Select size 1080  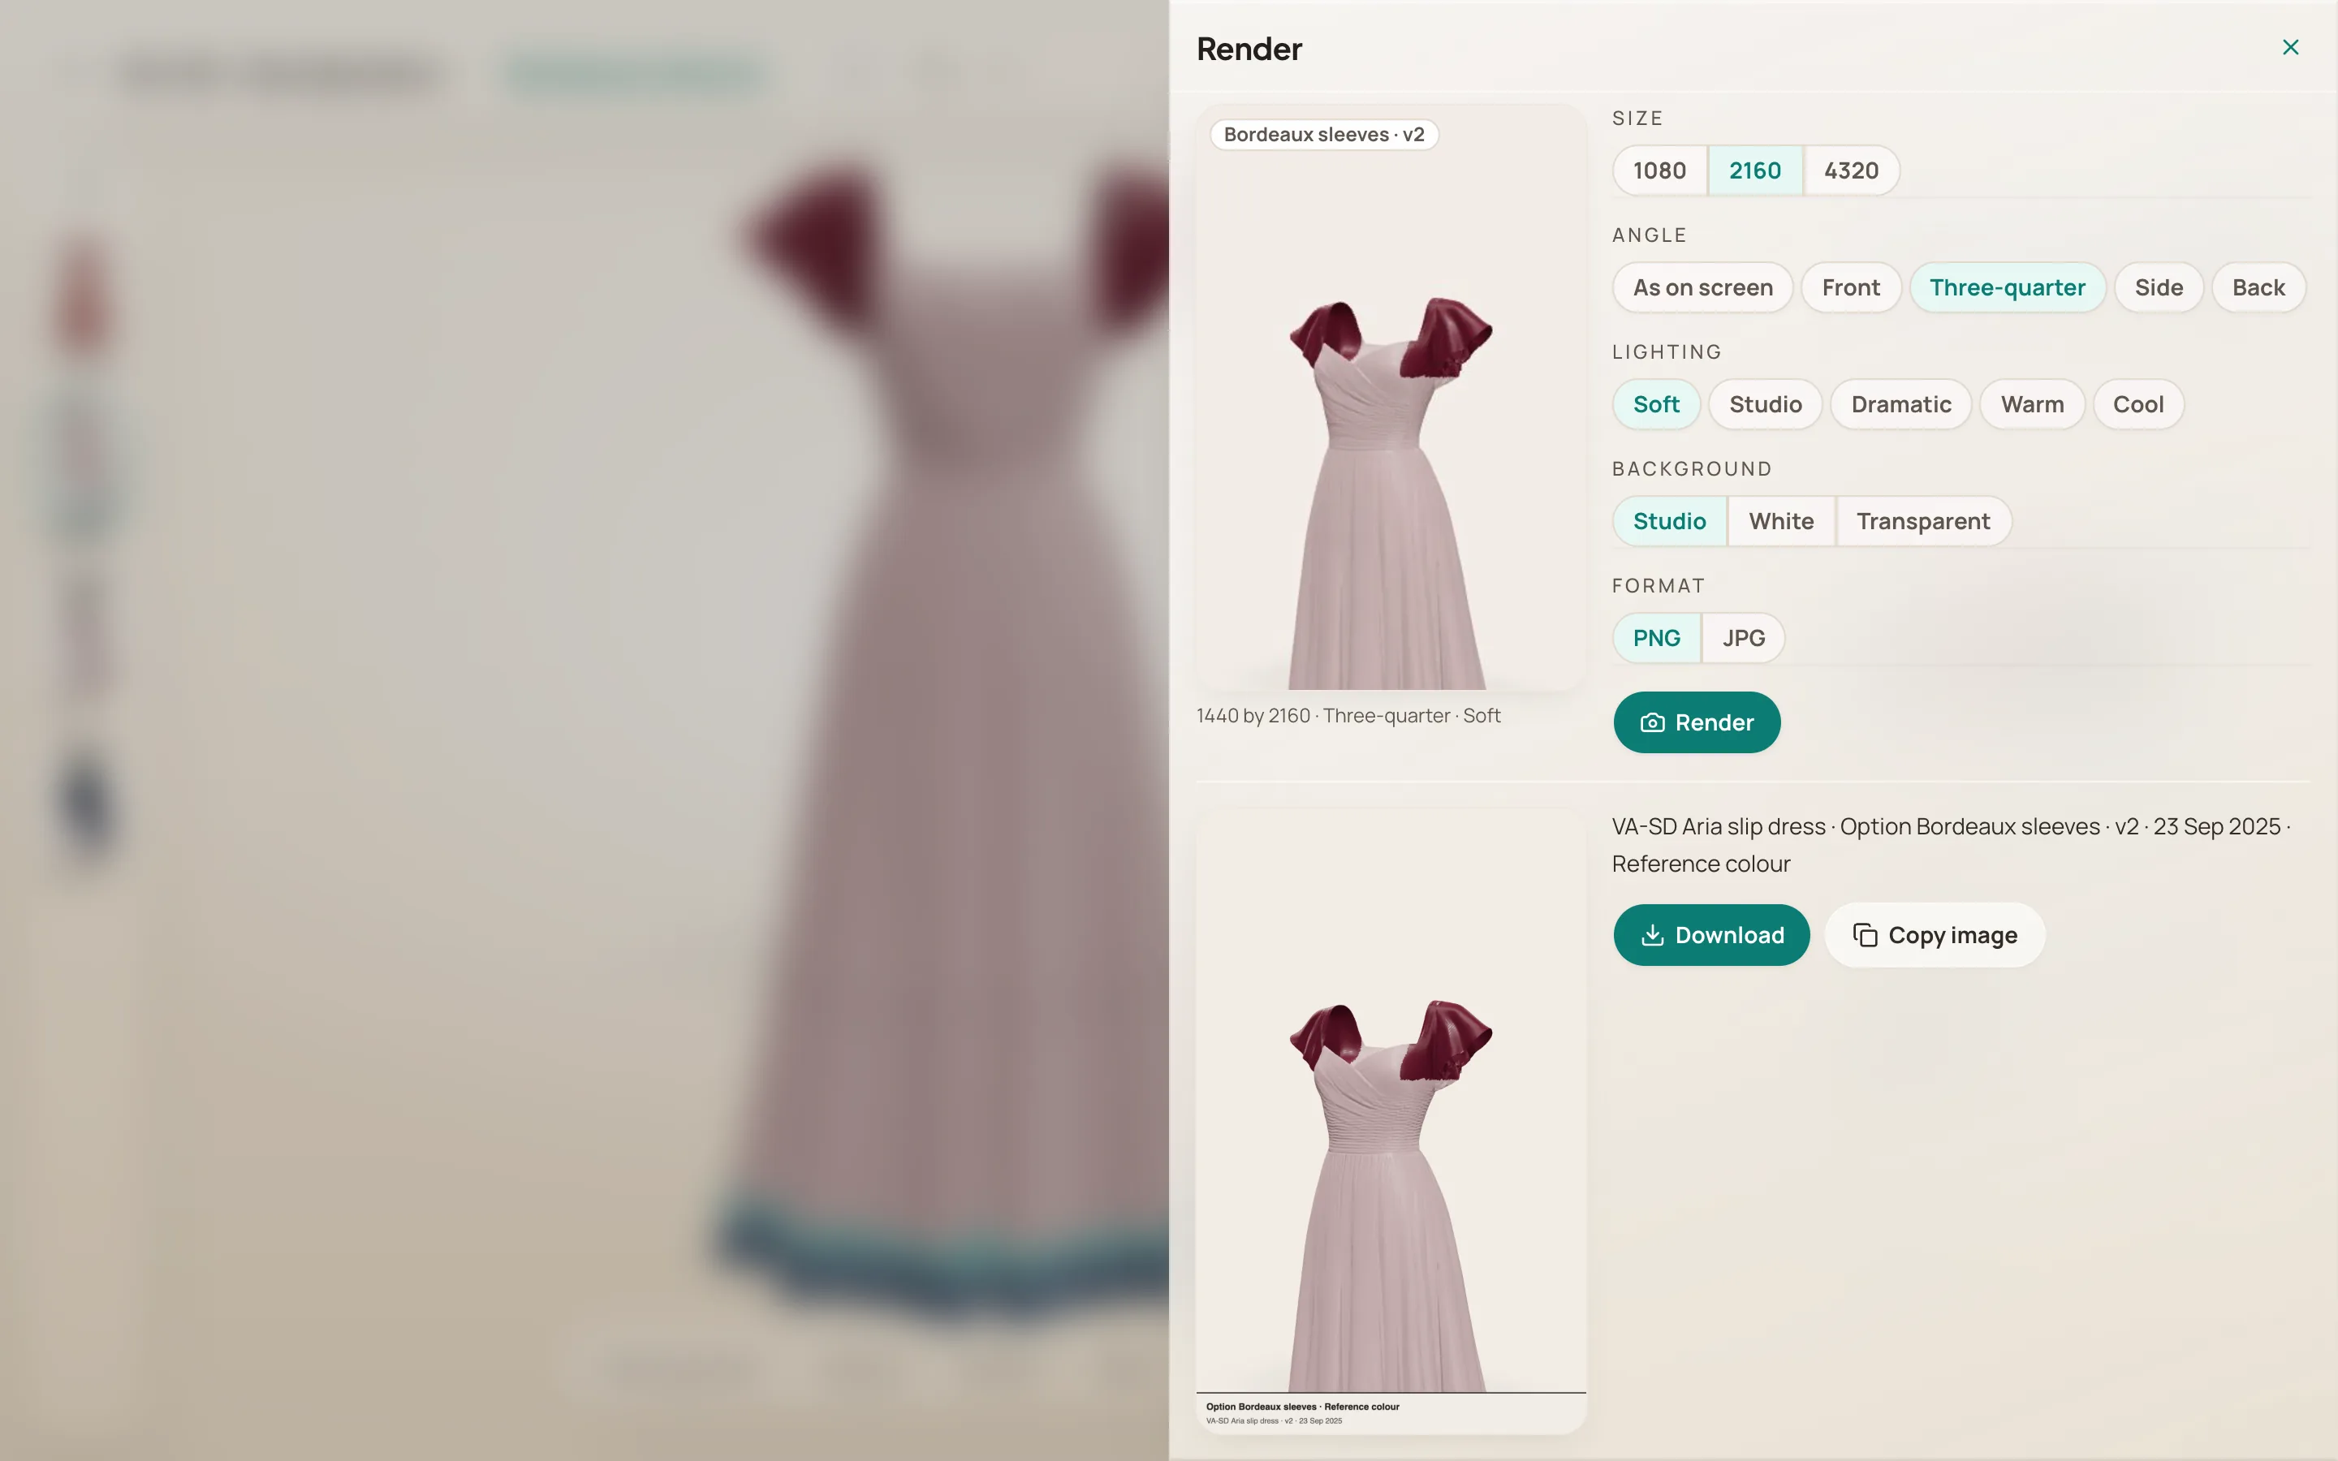tap(1659, 171)
